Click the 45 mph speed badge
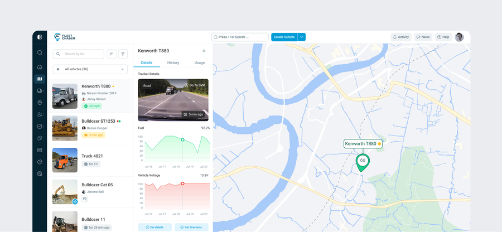The height and width of the screenshot is (232, 502). (91, 106)
